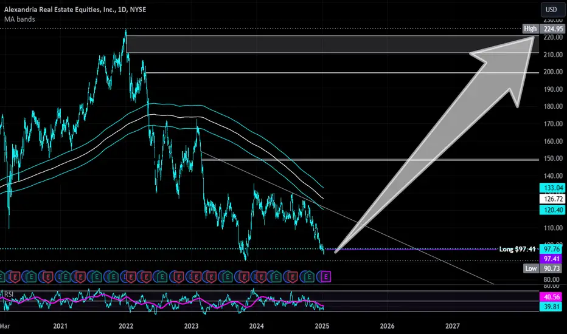Click the 90.73 low price tag
This screenshot has width=567, height=334.
point(551,268)
